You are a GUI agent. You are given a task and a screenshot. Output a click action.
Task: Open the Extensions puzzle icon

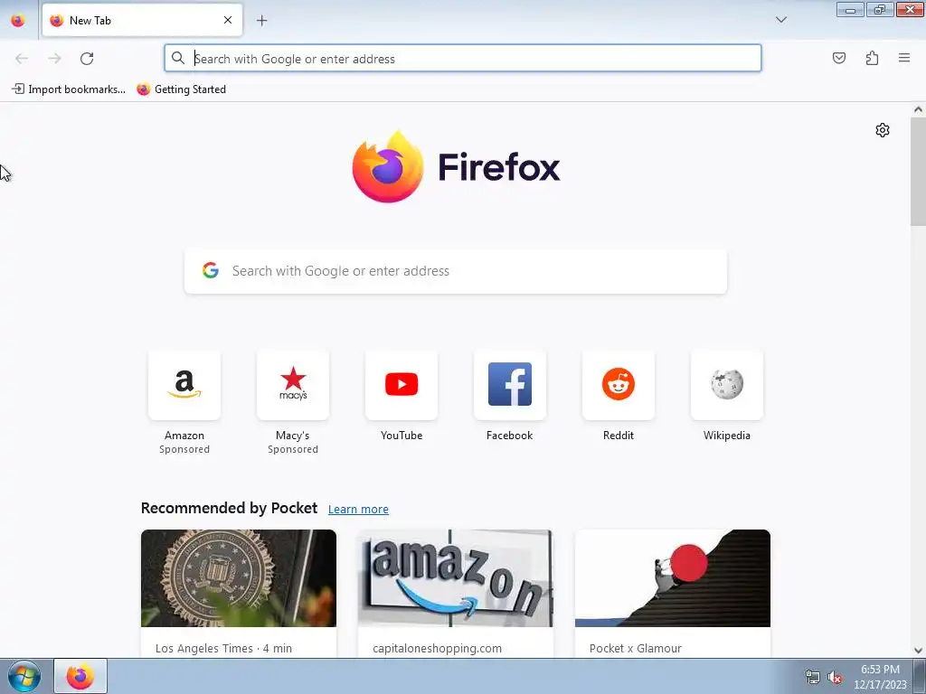(x=872, y=58)
